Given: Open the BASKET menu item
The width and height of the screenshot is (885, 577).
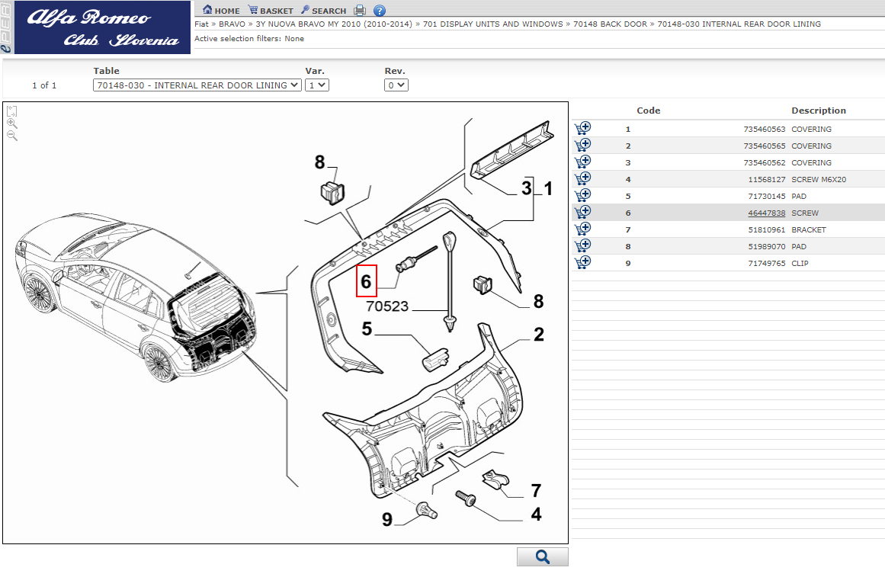Looking at the screenshot, I should click(271, 11).
